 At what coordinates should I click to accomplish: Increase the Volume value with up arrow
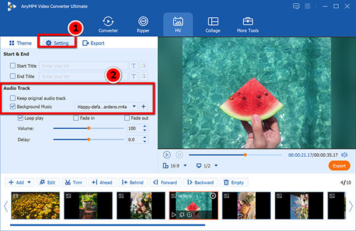(x=145, y=126)
